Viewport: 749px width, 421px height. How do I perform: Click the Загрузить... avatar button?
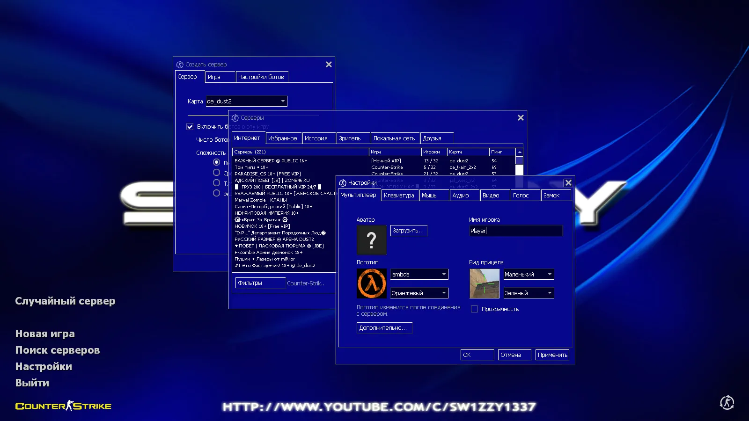point(408,230)
